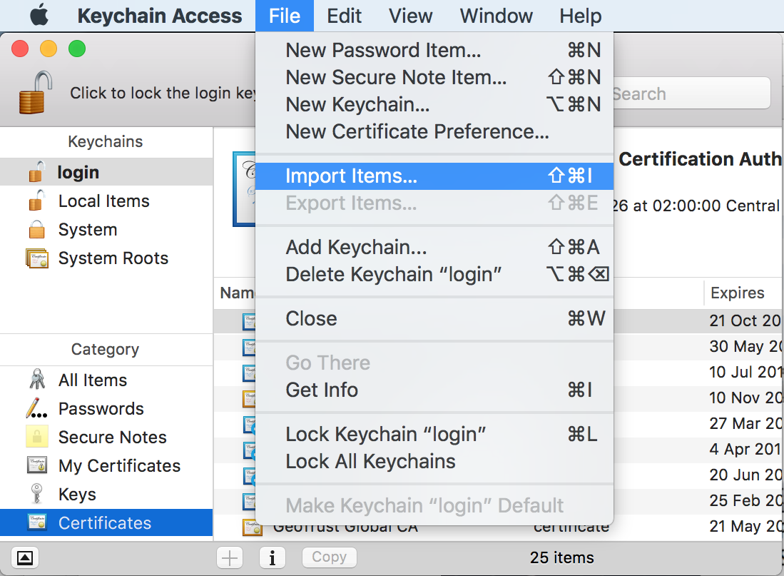Choose Close from the File menu
This screenshot has width=784, height=576.
(434, 318)
